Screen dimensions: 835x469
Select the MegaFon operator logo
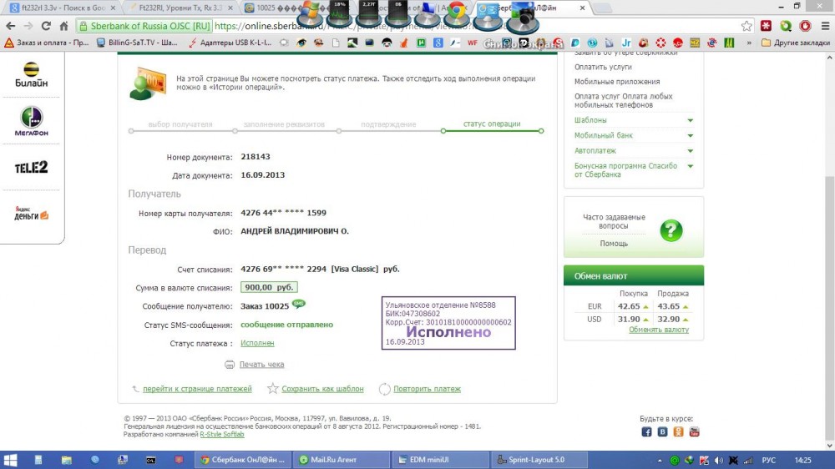coord(31,121)
